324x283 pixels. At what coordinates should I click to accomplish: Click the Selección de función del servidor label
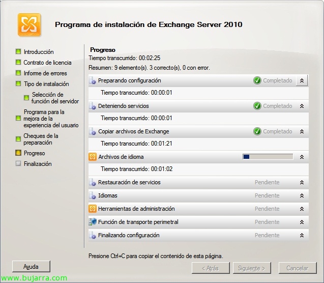point(55,98)
